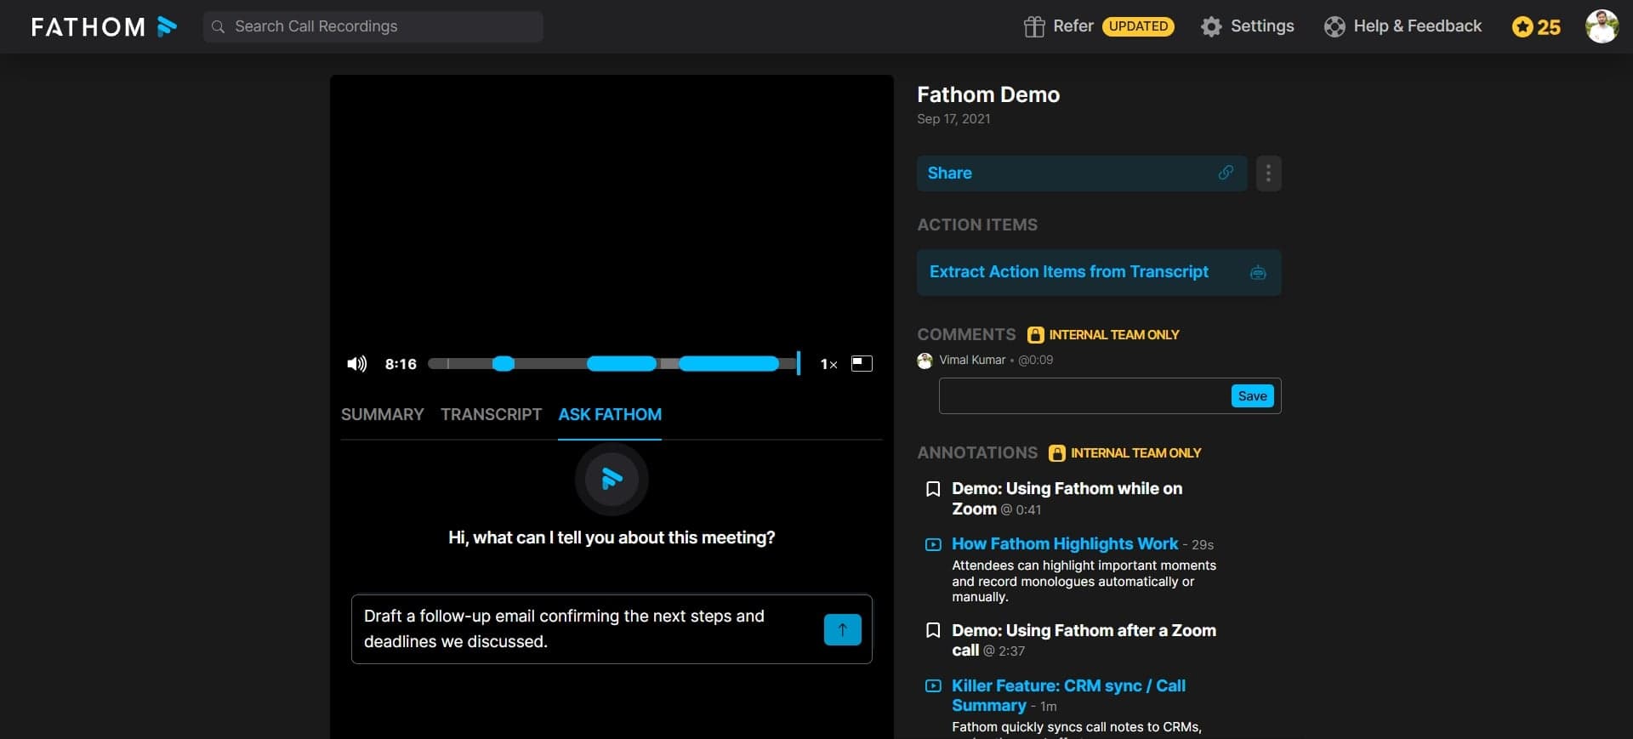Switch to the Summary tab
The height and width of the screenshot is (739, 1633).
pyautogui.click(x=382, y=414)
